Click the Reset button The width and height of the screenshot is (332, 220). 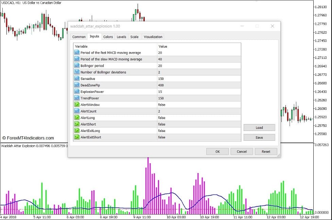[x=266, y=152]
